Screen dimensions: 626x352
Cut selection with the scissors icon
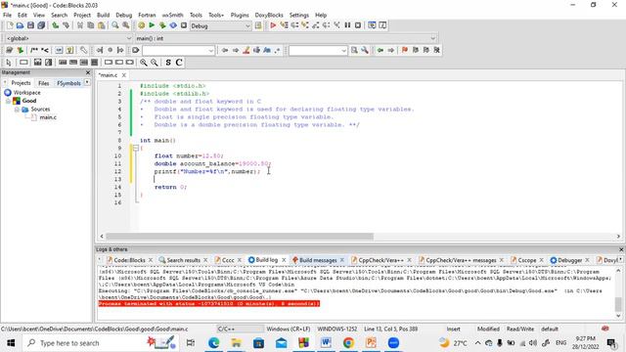(x=80, y=25)
